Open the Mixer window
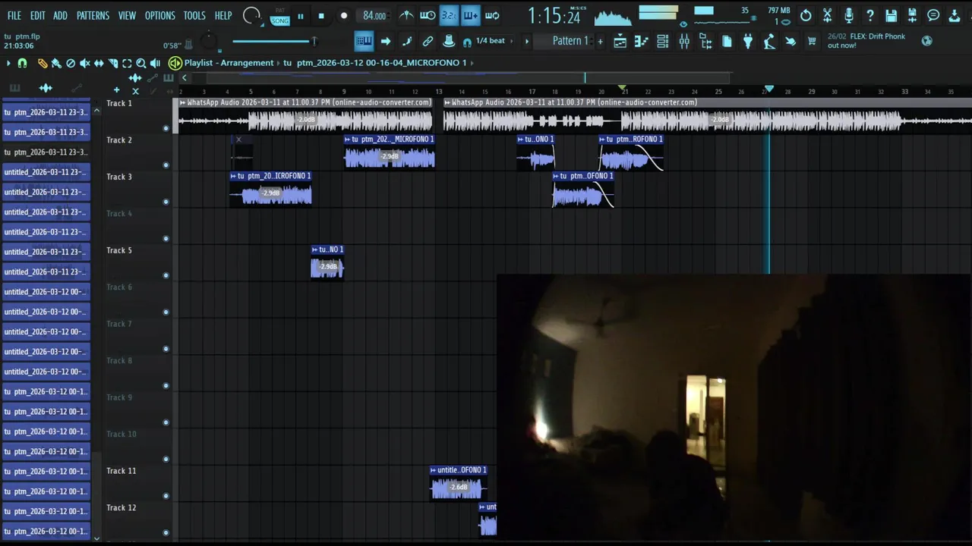 coord(684,42)
